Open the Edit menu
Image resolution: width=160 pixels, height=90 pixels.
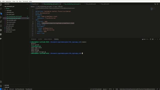tap(3, 1)
